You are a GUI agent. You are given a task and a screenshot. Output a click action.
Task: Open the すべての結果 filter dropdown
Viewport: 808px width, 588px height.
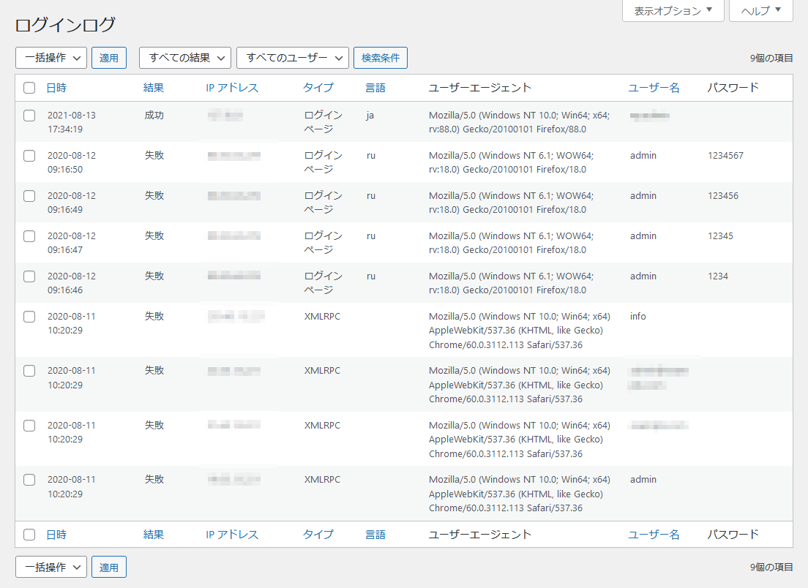tap(185, 58)
